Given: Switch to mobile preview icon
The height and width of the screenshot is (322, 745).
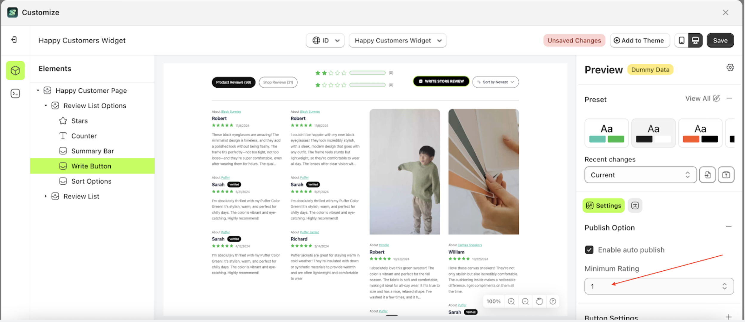Looking at the screenshot, I should [x=681, y=40].
